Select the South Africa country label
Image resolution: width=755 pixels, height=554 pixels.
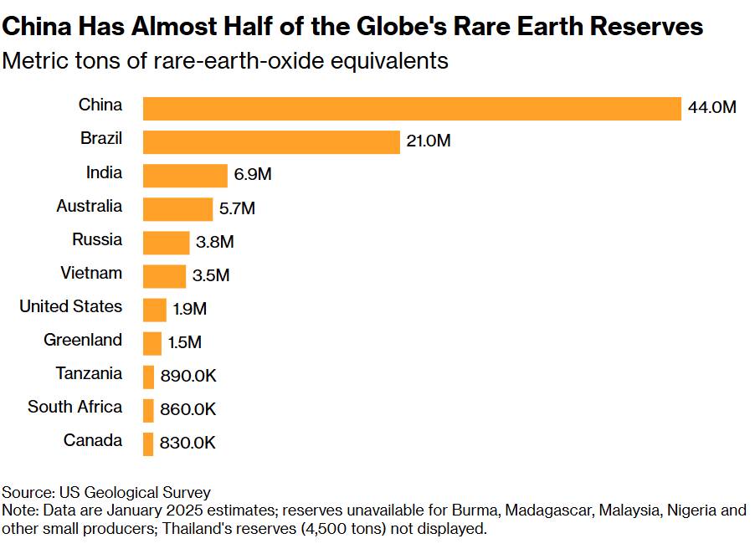coord(74,407)
